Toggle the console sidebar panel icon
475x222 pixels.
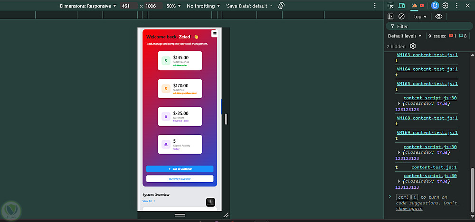point(390,17)
